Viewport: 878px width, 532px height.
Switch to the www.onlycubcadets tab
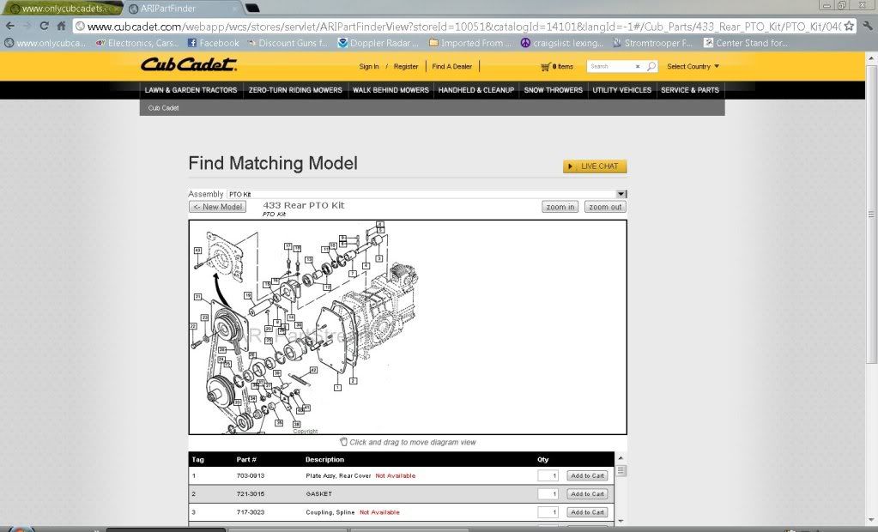(62, 9)
